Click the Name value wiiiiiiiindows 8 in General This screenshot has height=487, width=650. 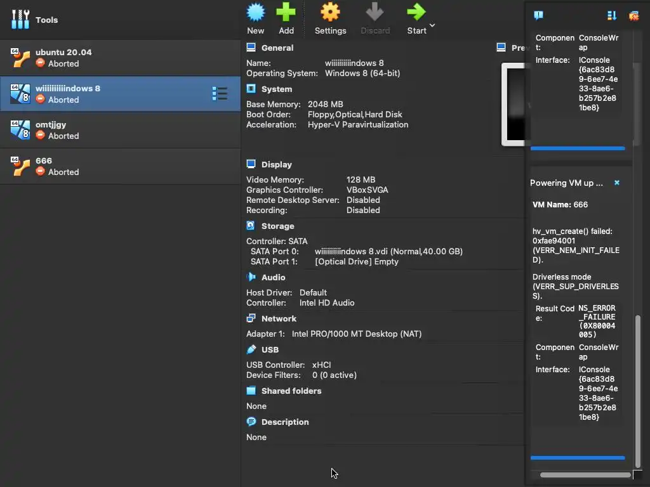pyautogui.click(x=354, y=63)
